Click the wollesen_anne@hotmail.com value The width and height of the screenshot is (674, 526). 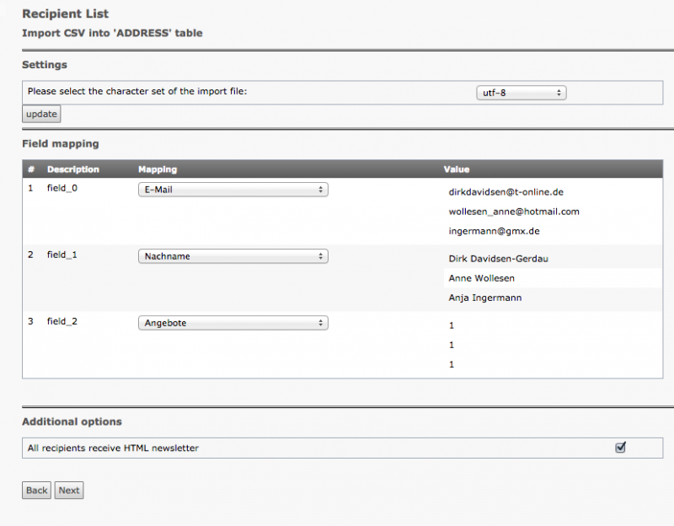coord(514,212)
